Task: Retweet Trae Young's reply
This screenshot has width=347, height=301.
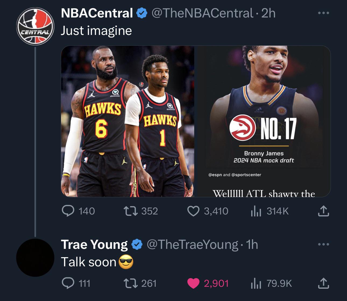Action: pyautogui.click(x=130, y=283)
